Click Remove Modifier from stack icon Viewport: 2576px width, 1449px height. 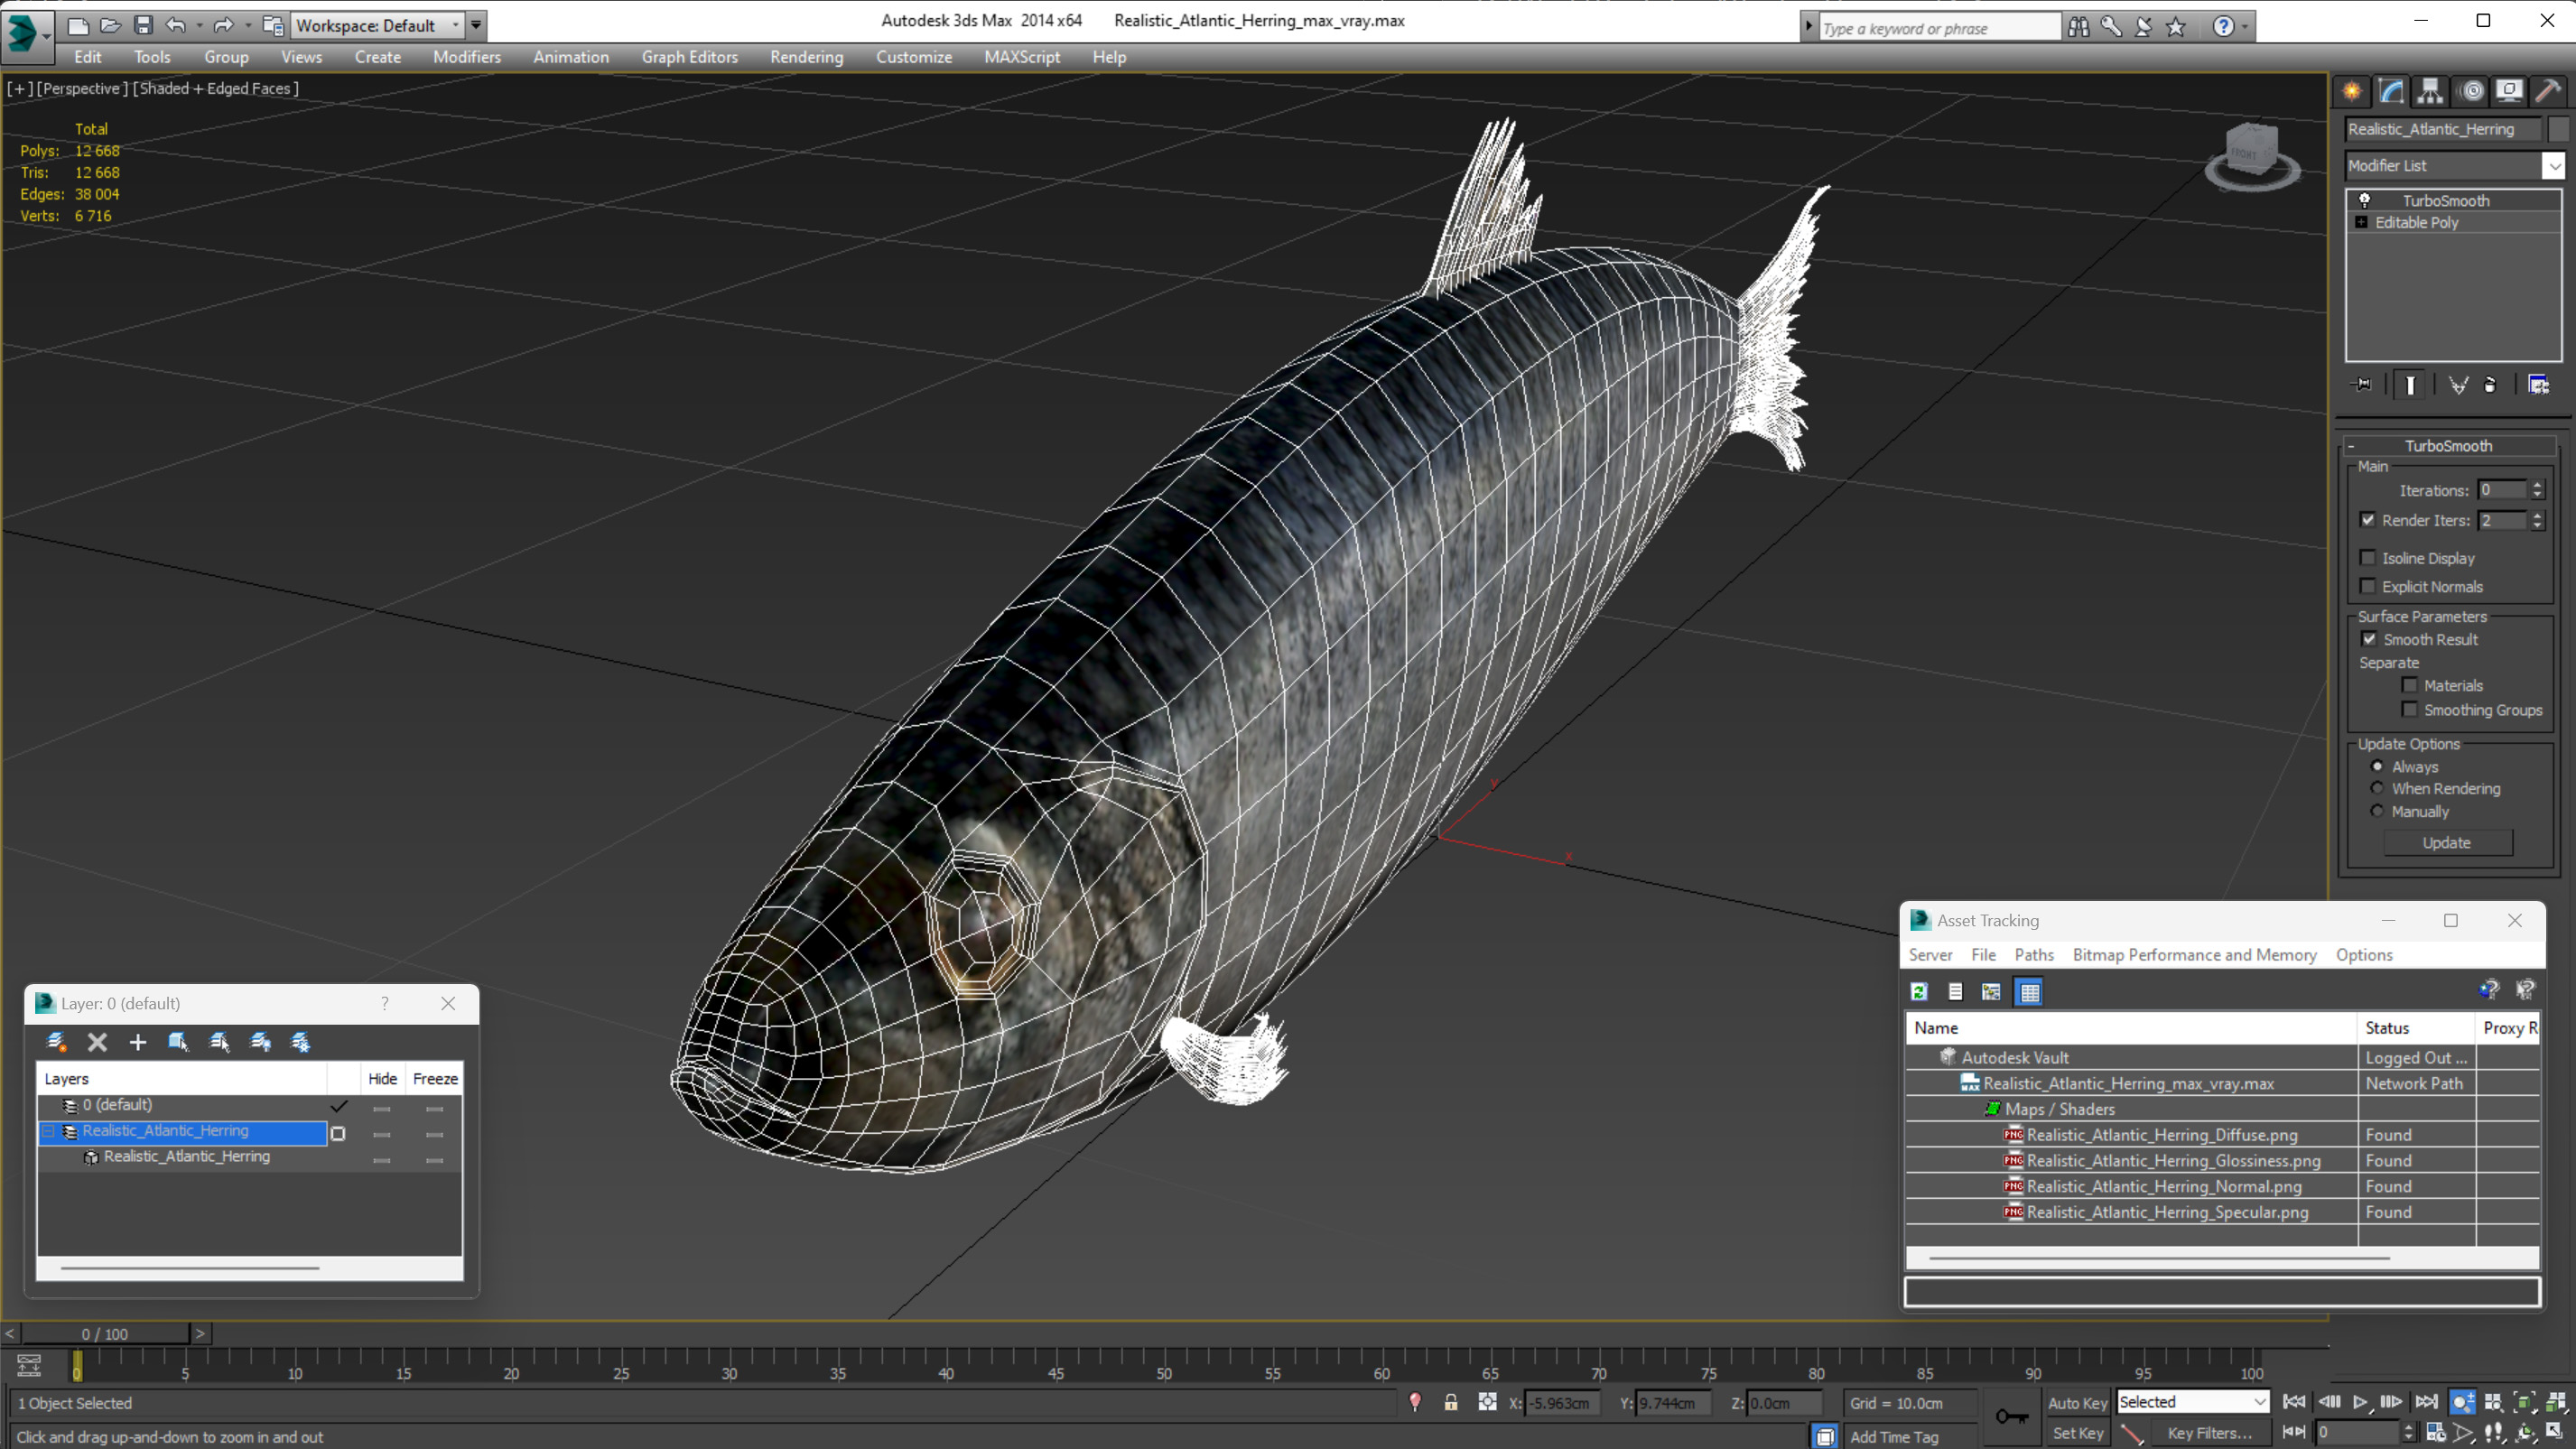point(2490,385)
